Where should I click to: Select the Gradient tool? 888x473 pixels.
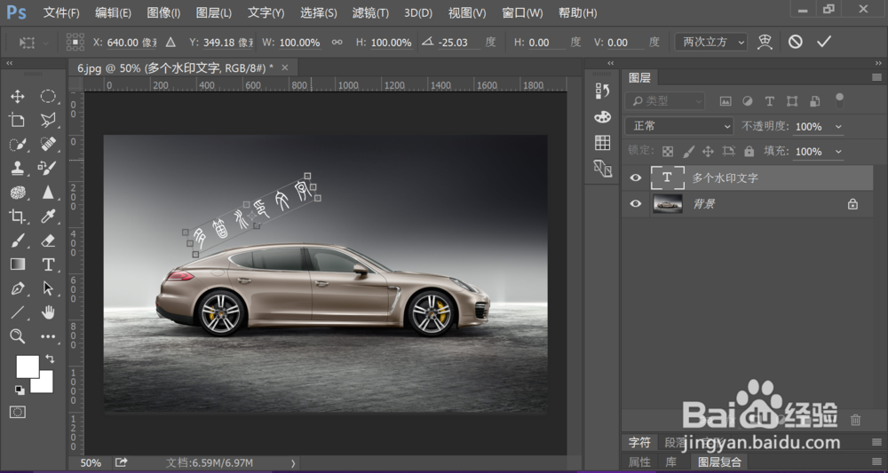(18, 264)
